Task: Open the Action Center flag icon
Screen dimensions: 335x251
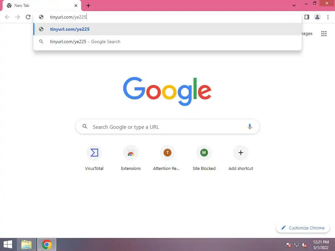Action: (289, 245)
